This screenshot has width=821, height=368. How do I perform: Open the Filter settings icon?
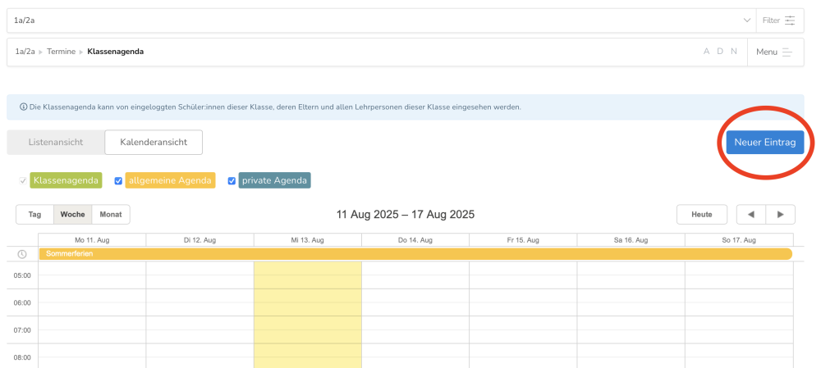coord(790,20)
